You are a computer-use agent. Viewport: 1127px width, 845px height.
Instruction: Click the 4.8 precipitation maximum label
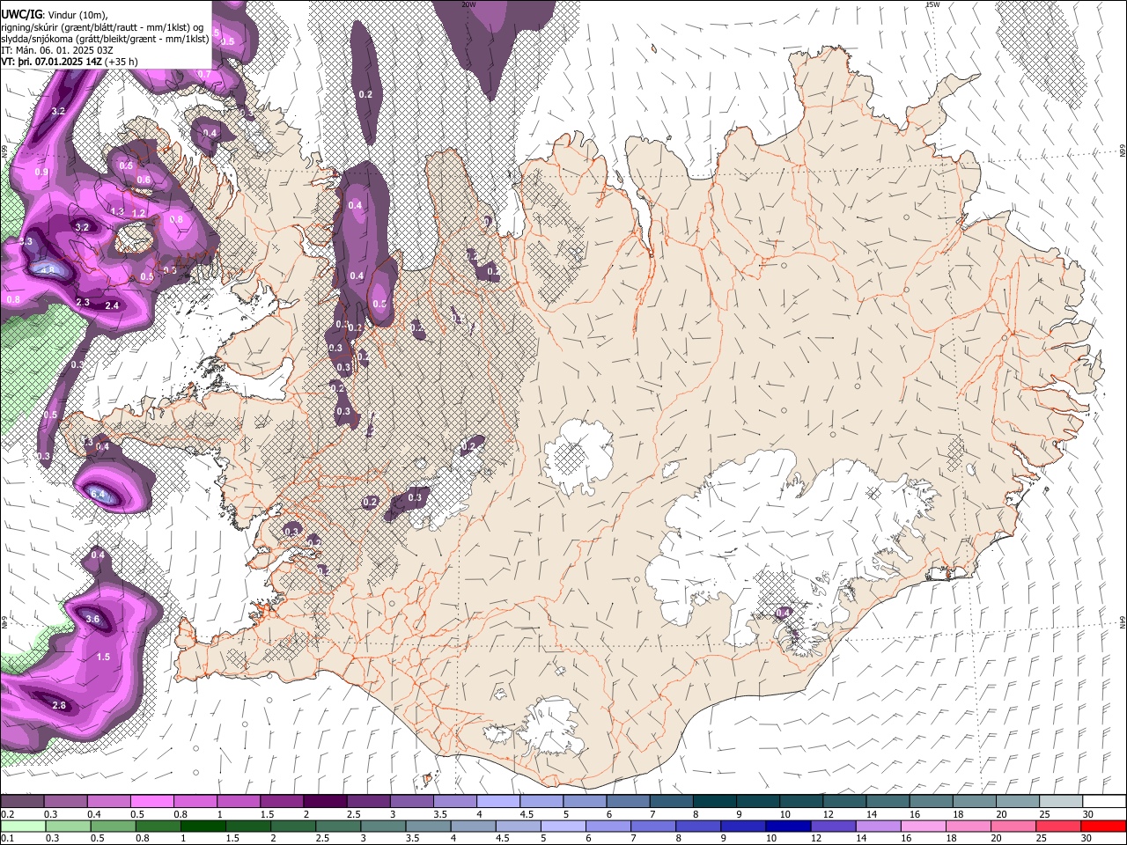[48, 270]
